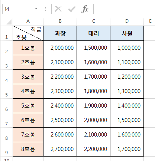Select column B header
This screenshot has height=161, width=155.
tap(60, 21)
